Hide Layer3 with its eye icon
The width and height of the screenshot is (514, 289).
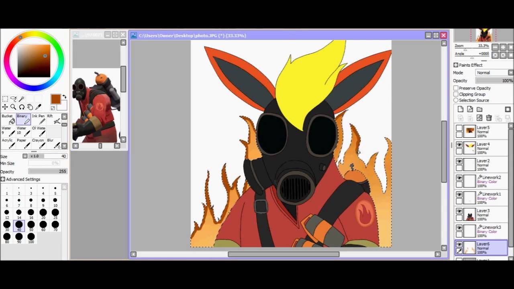pyautogui.click(x=459, y=211)
